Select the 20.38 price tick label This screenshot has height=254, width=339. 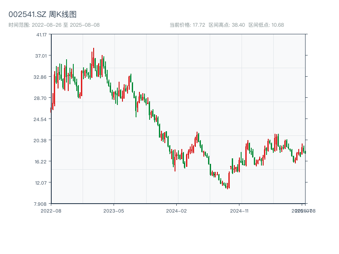pos(41,140)
